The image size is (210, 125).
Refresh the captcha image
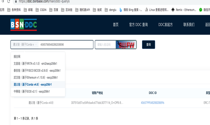coord(126,44)
